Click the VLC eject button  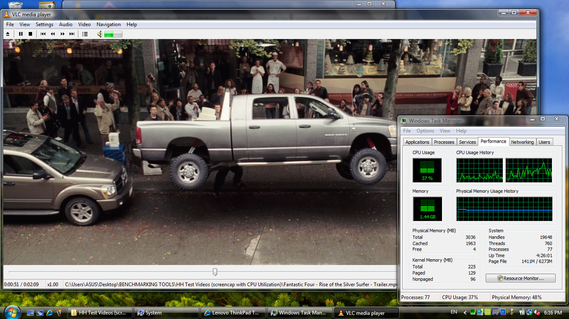(x=8, y=34)
